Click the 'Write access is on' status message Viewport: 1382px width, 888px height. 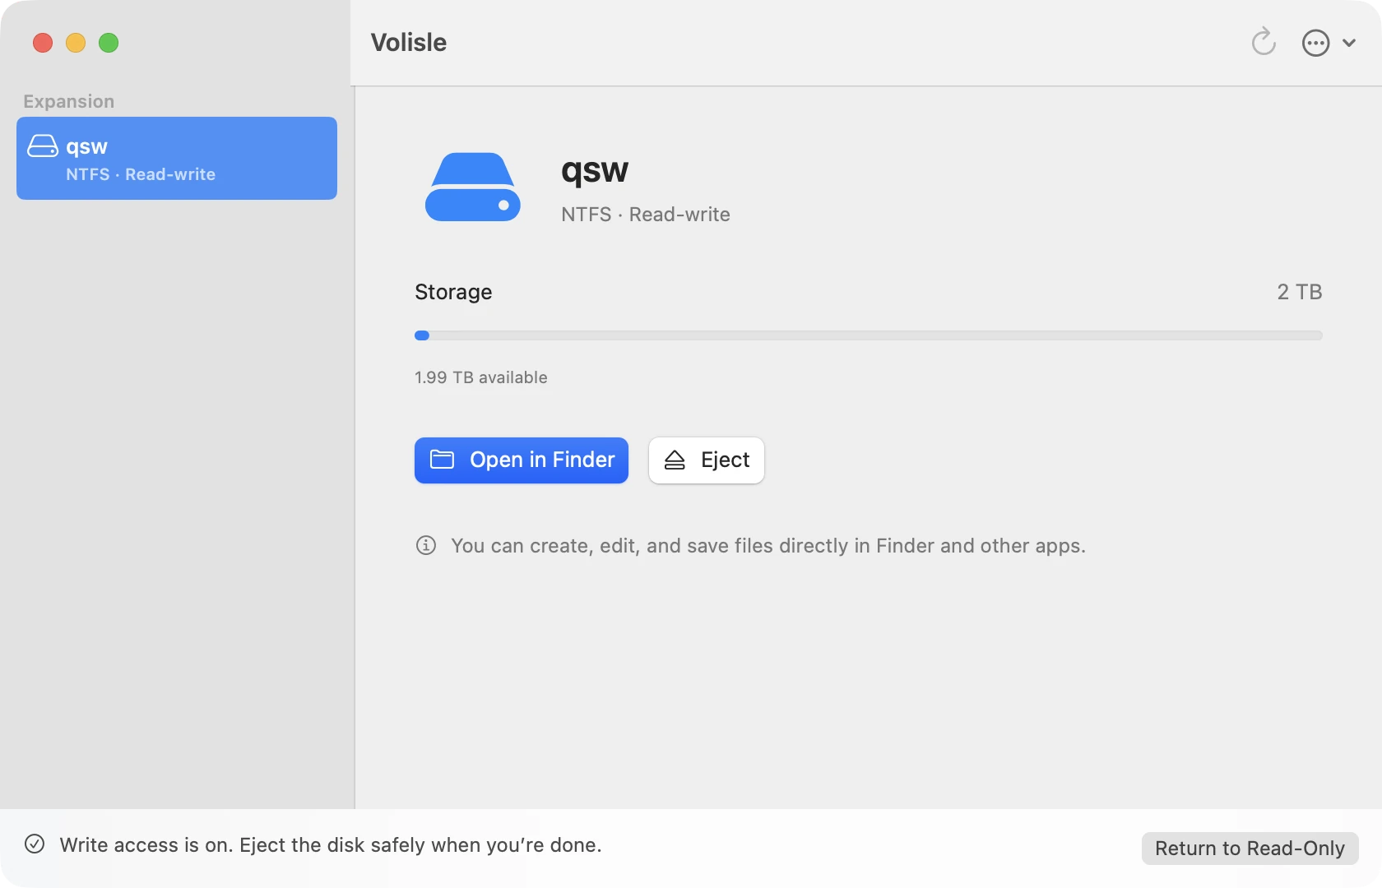click(331, 845)
